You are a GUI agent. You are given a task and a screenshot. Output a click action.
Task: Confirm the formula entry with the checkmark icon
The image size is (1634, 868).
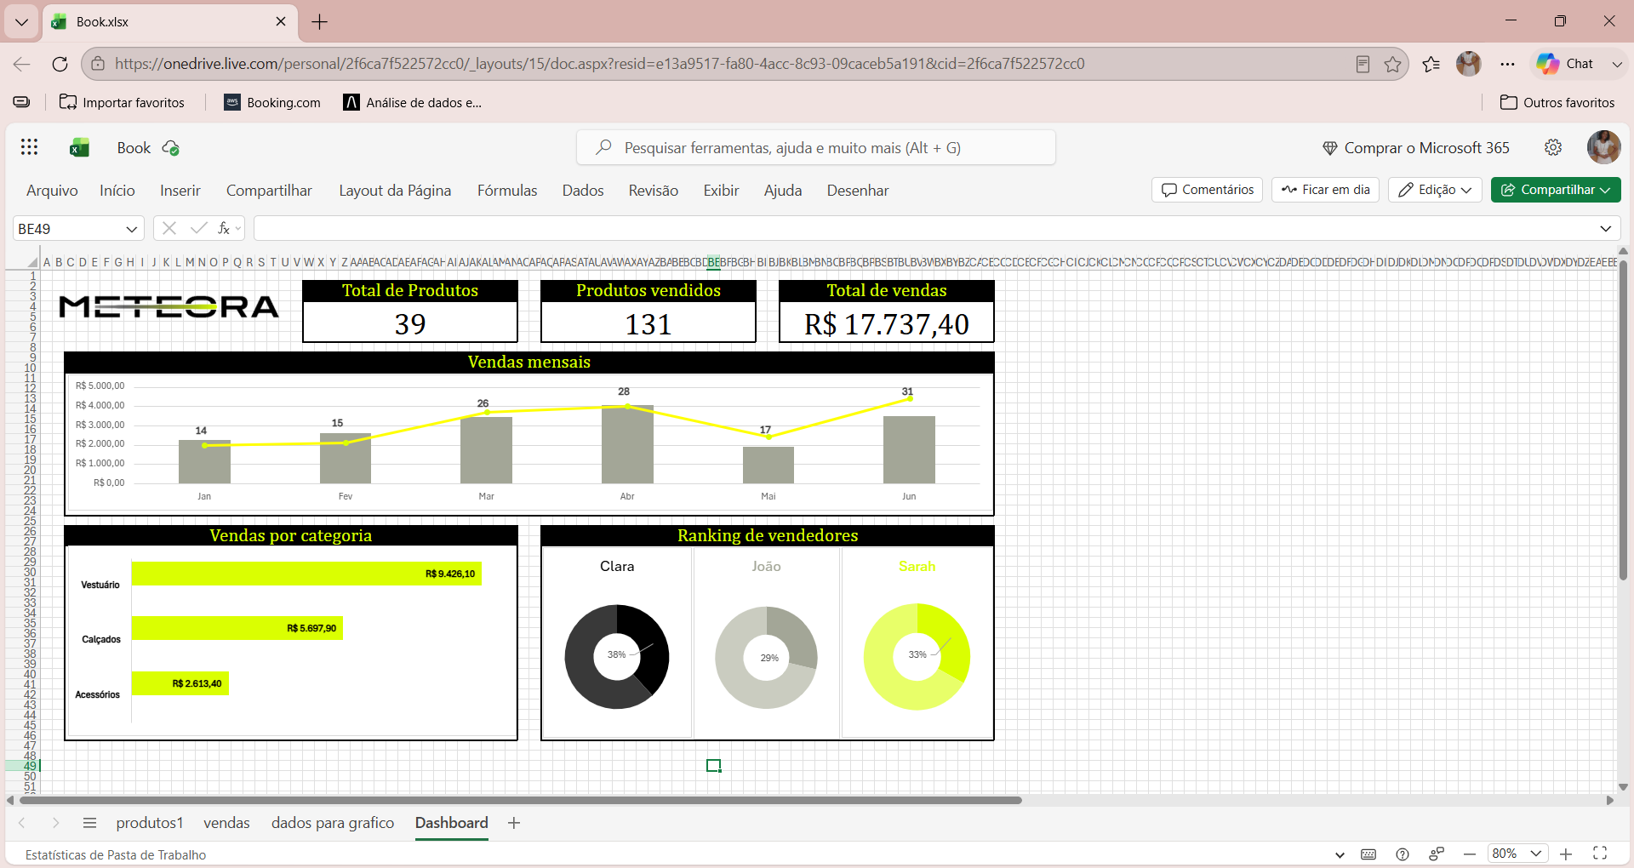click(x=198, y=228)
